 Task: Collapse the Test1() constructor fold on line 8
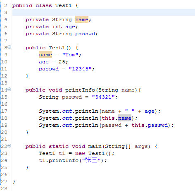click(9, 47)
